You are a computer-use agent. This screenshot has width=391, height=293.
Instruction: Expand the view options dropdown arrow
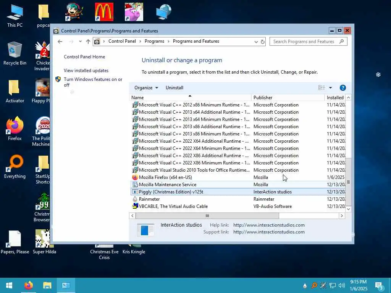[330, 88]
